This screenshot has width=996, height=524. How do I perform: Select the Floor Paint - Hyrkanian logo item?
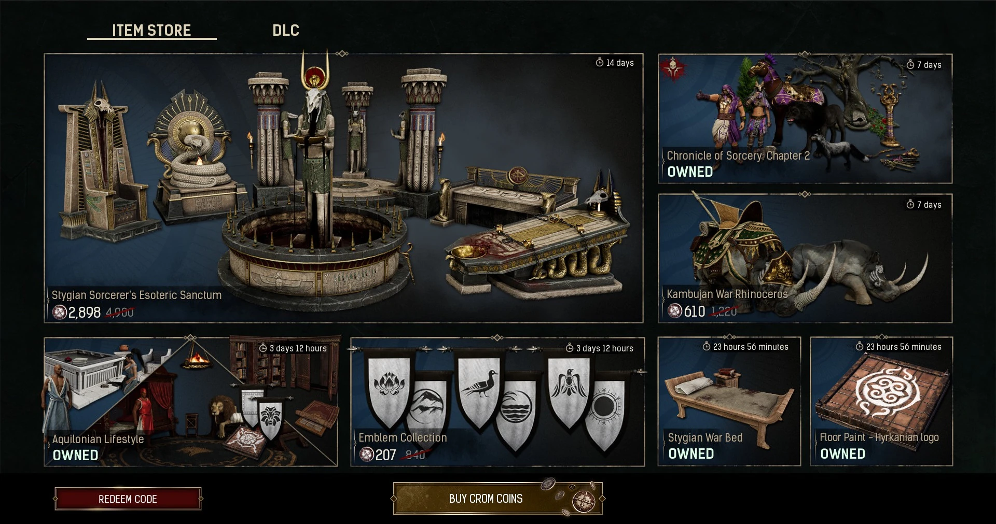[x=881, y=402]
